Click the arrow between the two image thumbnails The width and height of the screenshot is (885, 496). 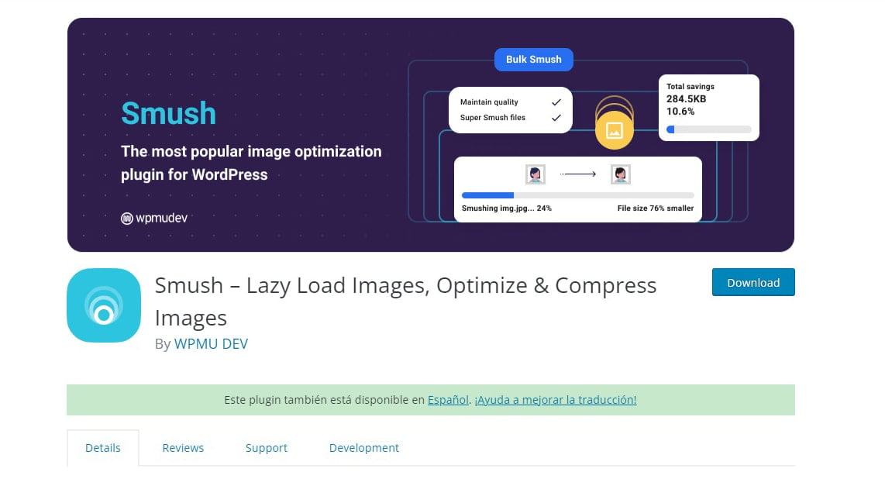click(x=577, y=174)
